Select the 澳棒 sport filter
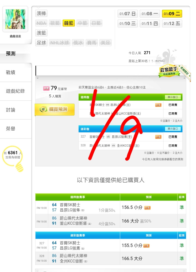196x272 pixels. point(41,13)
